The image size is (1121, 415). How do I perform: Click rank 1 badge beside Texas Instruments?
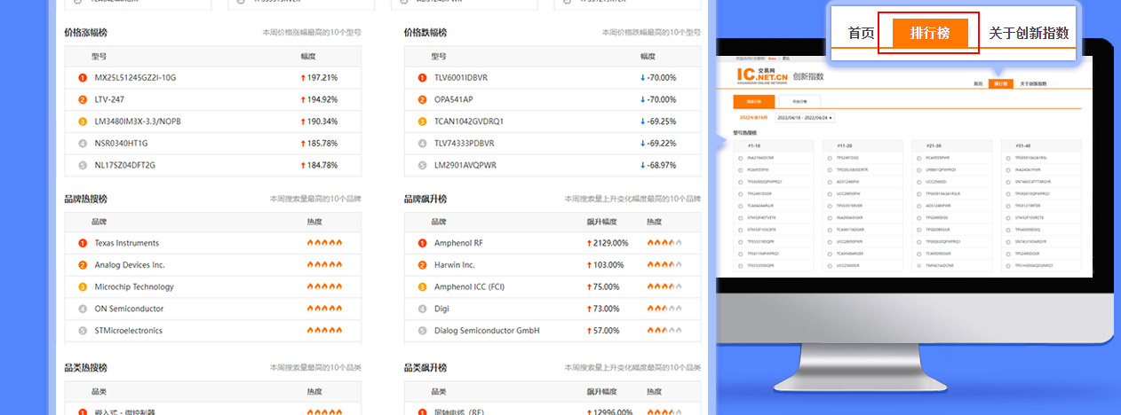click(x=83, y=243)
